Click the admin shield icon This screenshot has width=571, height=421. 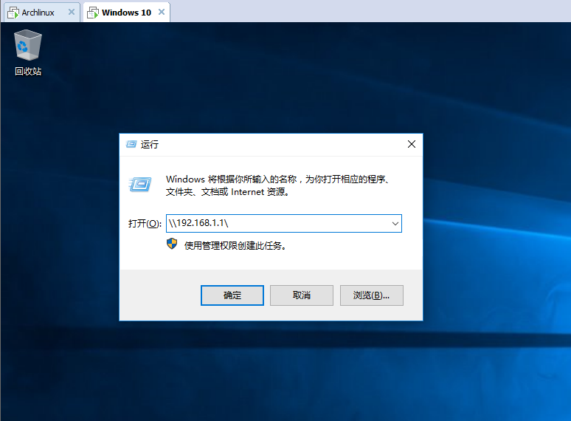[x=172, y=244]
